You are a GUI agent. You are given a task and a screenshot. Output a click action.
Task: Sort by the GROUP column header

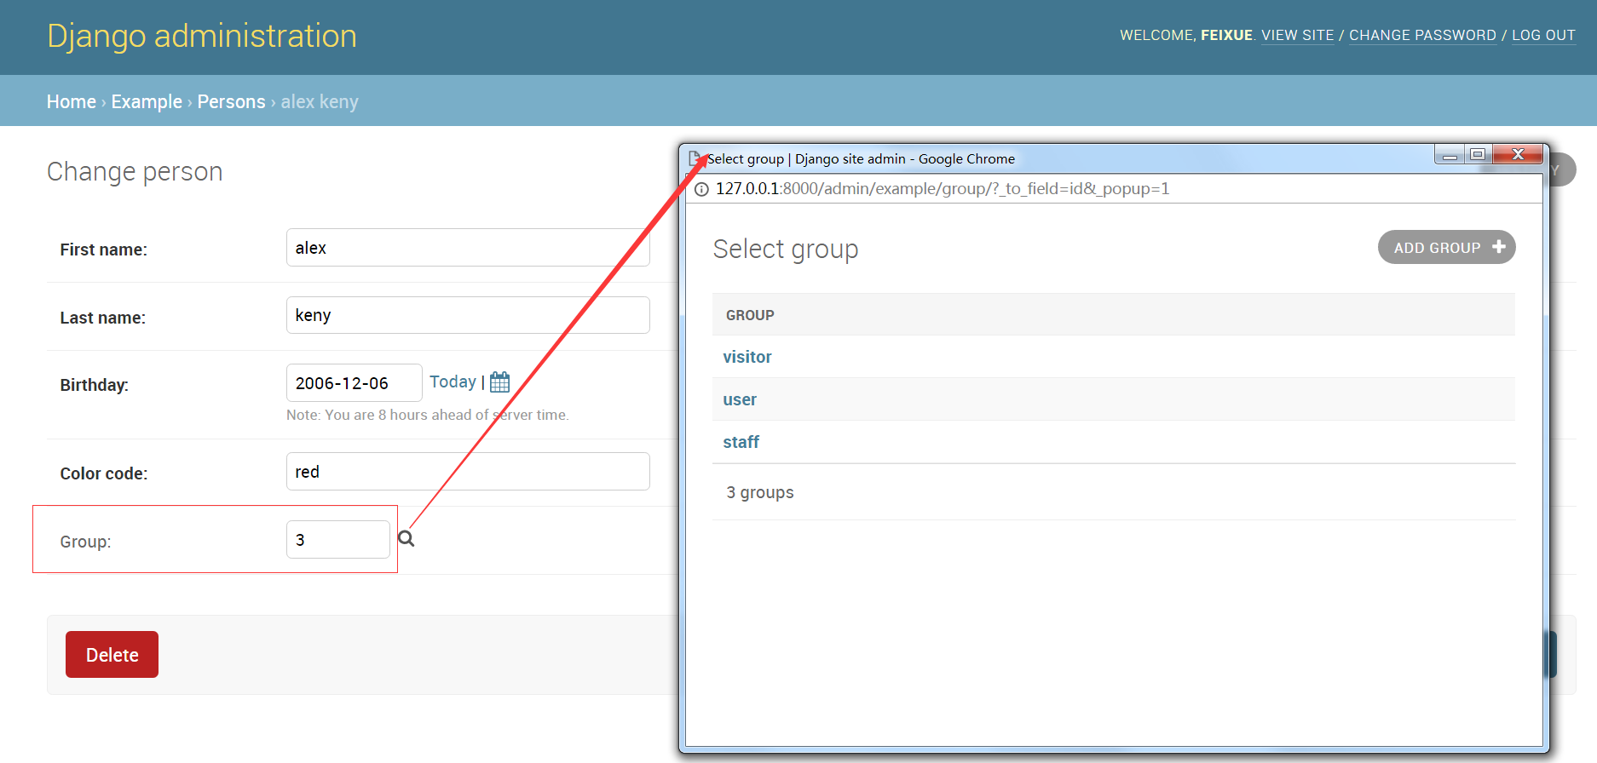click(750, 315)
